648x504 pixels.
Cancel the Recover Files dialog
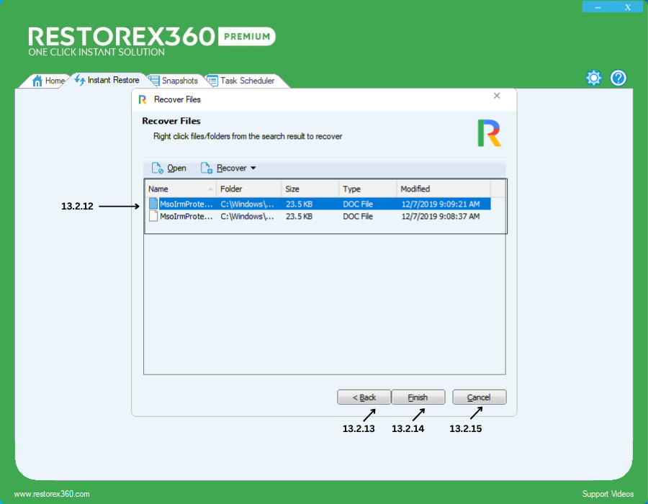click(479, 397)
